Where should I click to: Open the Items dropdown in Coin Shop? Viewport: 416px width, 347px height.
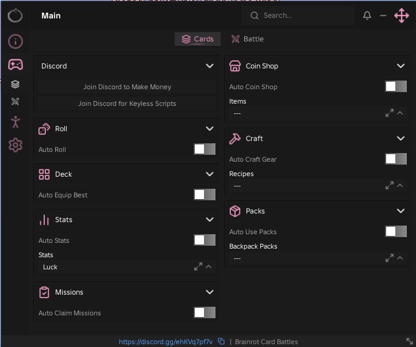pos(318,113)
